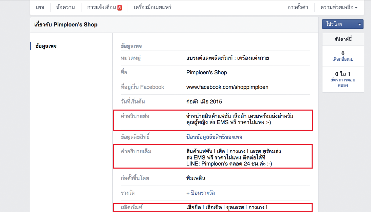Open the เพจ tab
The height and width of the screenshot is (212, 371).
point(40,7)
